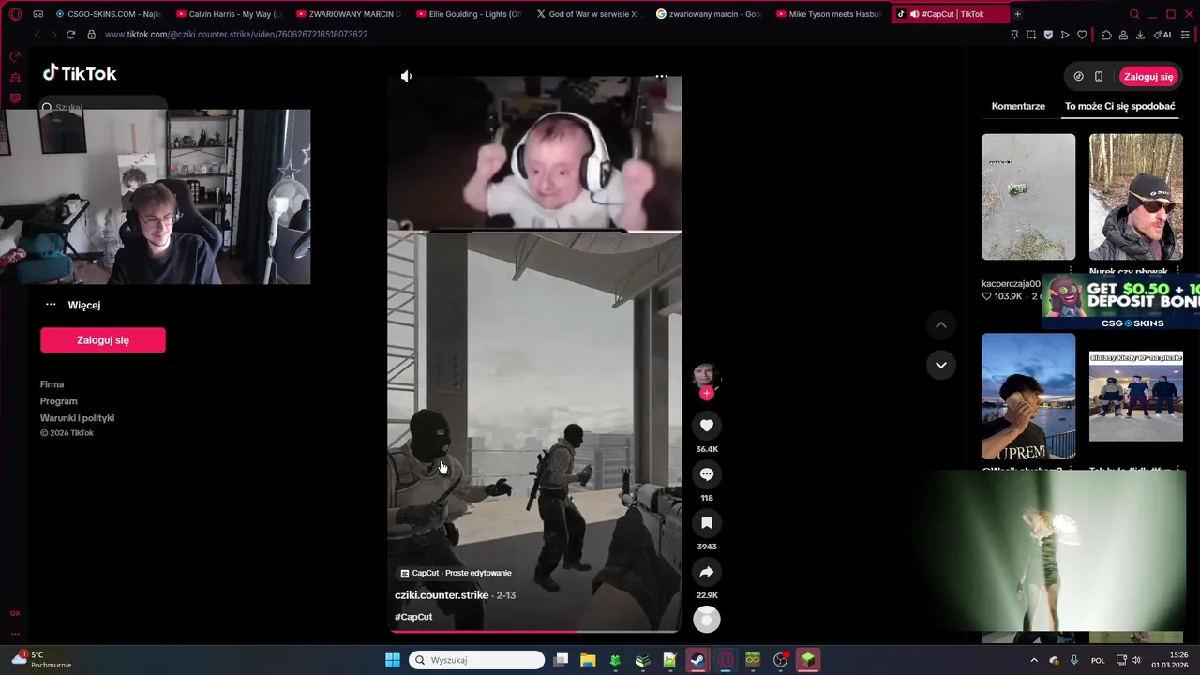Viewport: 1200px width, 675px height.
Task: Follow creator via red plus badge
Action: 707,393
